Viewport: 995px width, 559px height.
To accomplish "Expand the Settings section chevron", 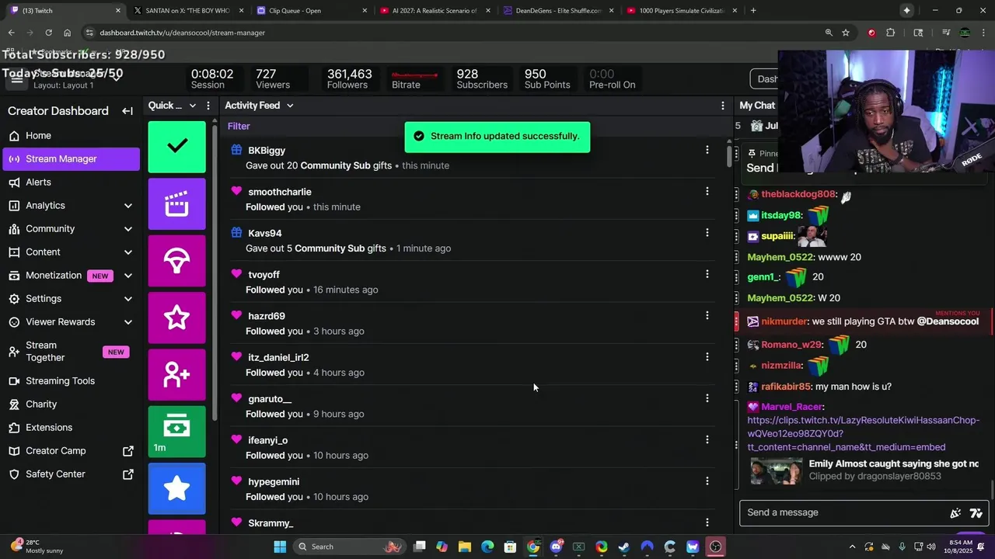I will click(128, 299).
